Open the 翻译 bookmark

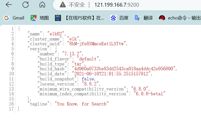pyautogui.click(x=148, y=18)
